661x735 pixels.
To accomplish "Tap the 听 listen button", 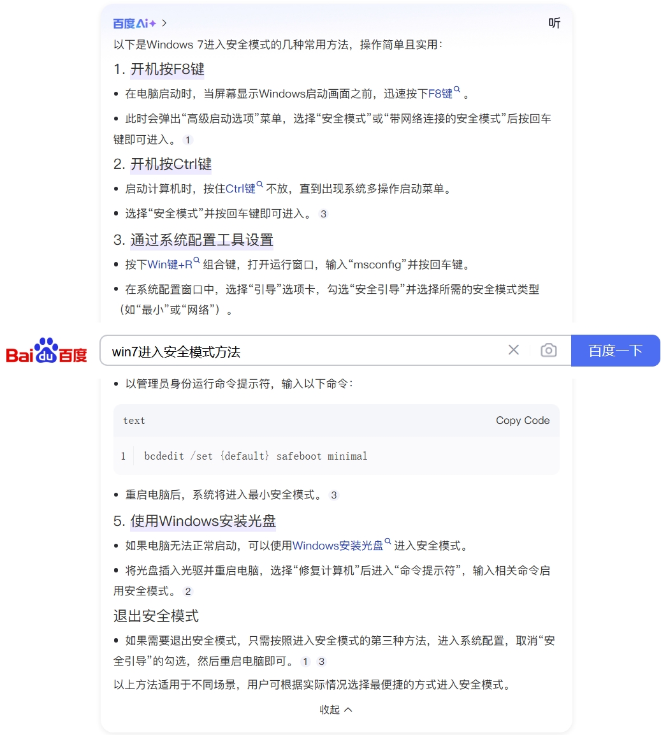I will 554,23.
